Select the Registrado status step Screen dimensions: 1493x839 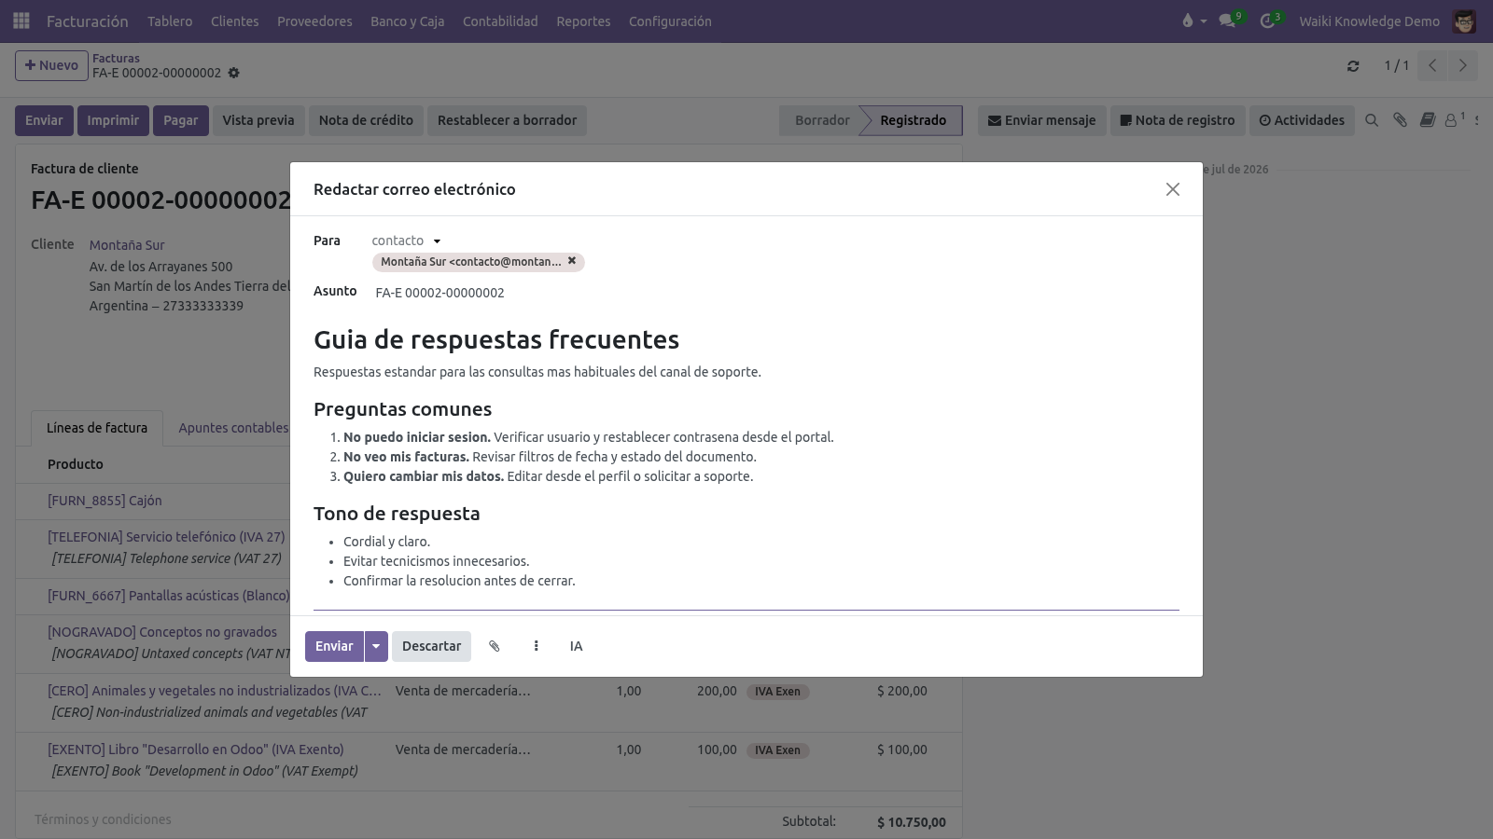pyautogui.click(x=913, y=120)
